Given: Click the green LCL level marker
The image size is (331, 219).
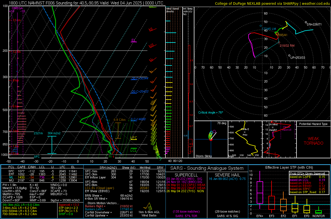Looking at the screenshot, I should [x=134, y=150].
